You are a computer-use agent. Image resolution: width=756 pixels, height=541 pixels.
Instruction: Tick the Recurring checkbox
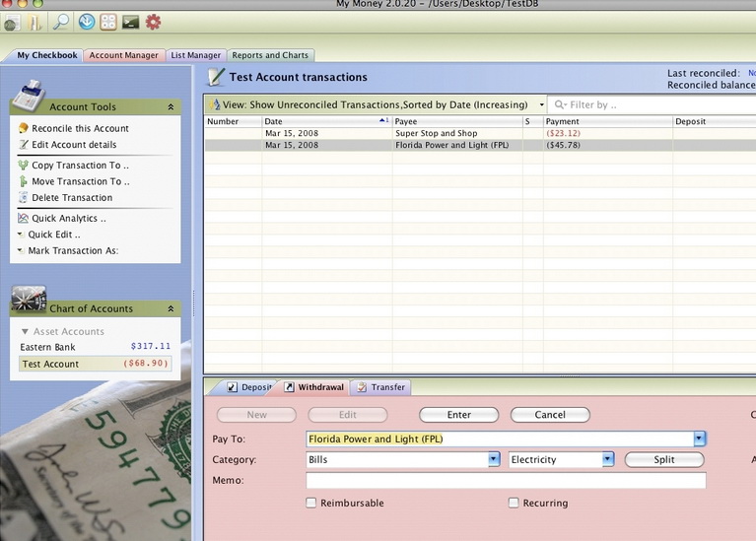514,503
